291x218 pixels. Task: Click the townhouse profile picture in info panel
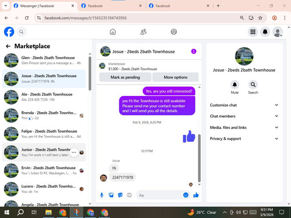pos(244,56)
